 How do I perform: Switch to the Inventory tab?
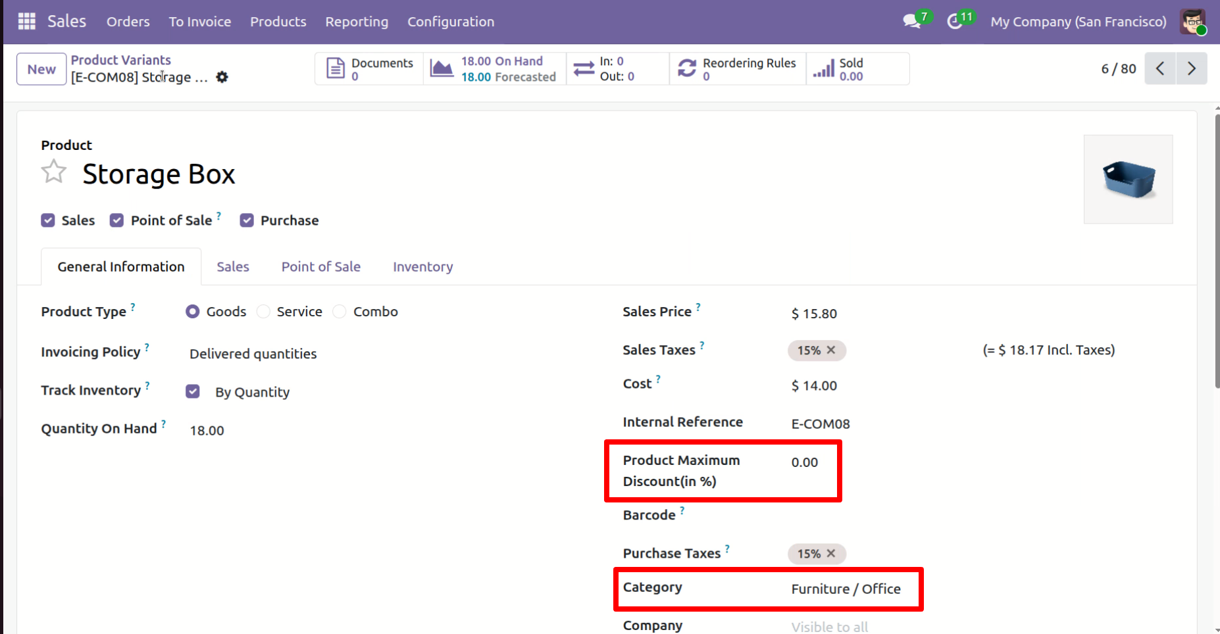pos(422,267)
